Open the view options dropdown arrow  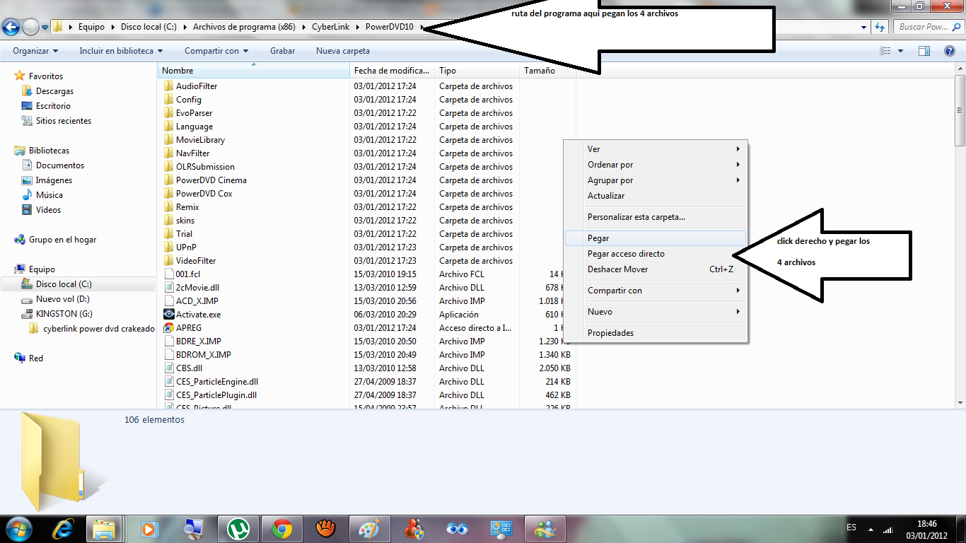(900, 51)
